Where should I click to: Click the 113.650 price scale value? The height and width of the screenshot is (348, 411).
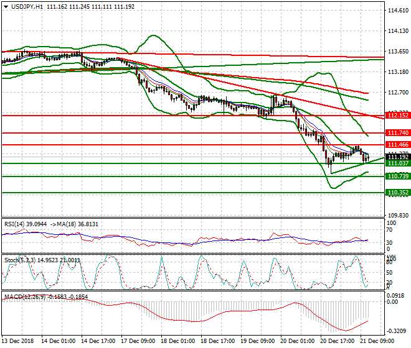click(x=398, y=52)
